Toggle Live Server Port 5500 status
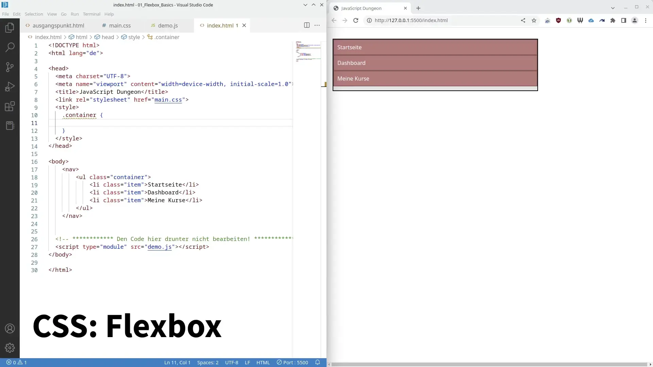Viewport: 653px width, 367px height. coord(292,363)
